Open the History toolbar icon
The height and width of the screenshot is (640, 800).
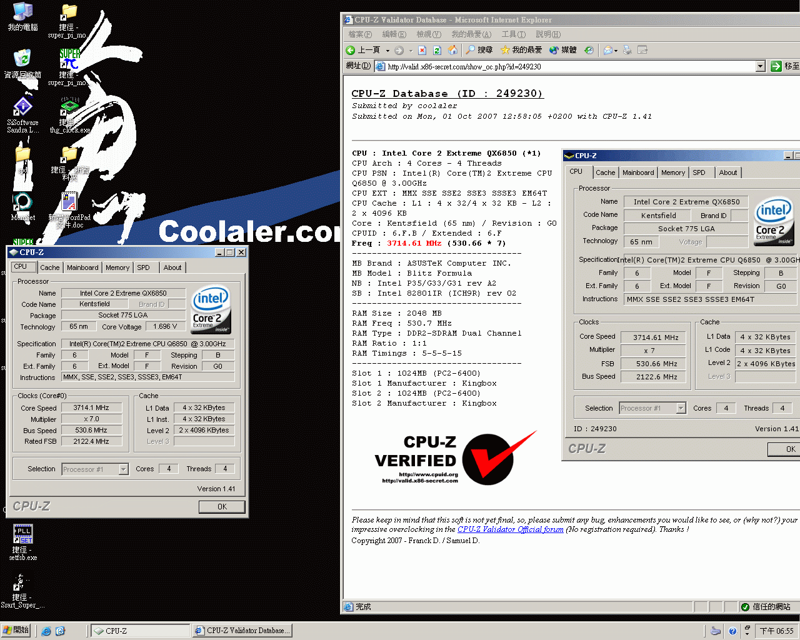(589, 50)
